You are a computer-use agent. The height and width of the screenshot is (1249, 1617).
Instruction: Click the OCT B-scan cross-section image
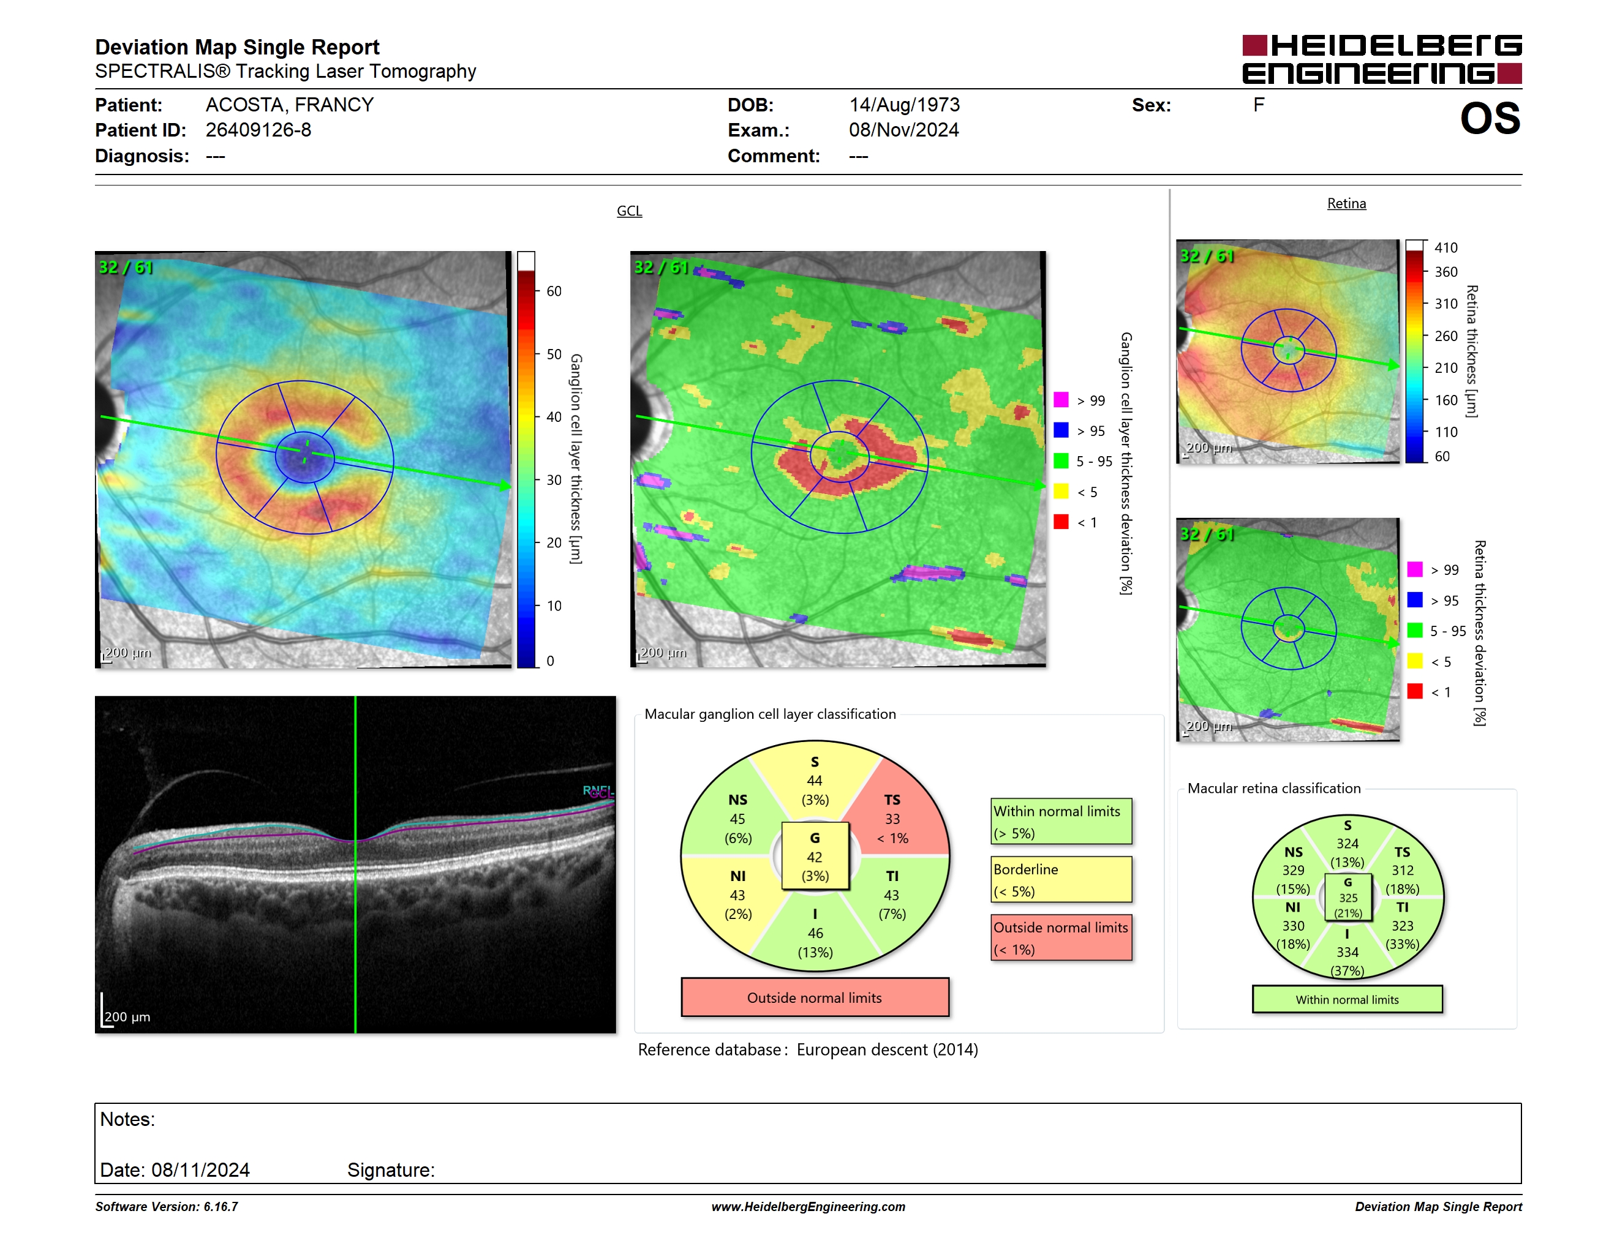[355, 865]
